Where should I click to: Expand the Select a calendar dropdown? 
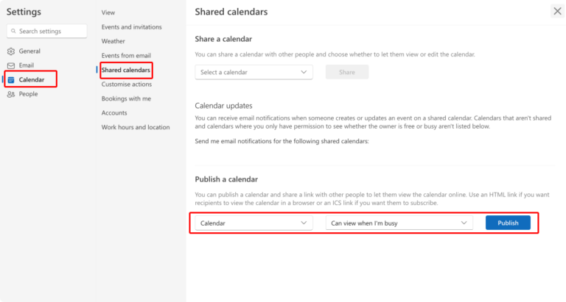pos(254,72)
